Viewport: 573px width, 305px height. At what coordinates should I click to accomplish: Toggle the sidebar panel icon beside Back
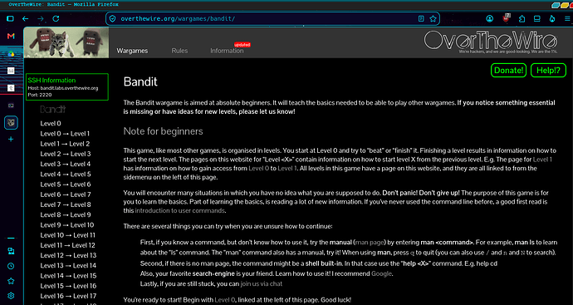pyautogui.click(x=10, y=18)
